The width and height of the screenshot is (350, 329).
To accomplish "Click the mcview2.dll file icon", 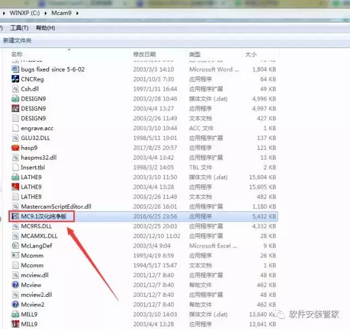I will [x=15, y=295].
